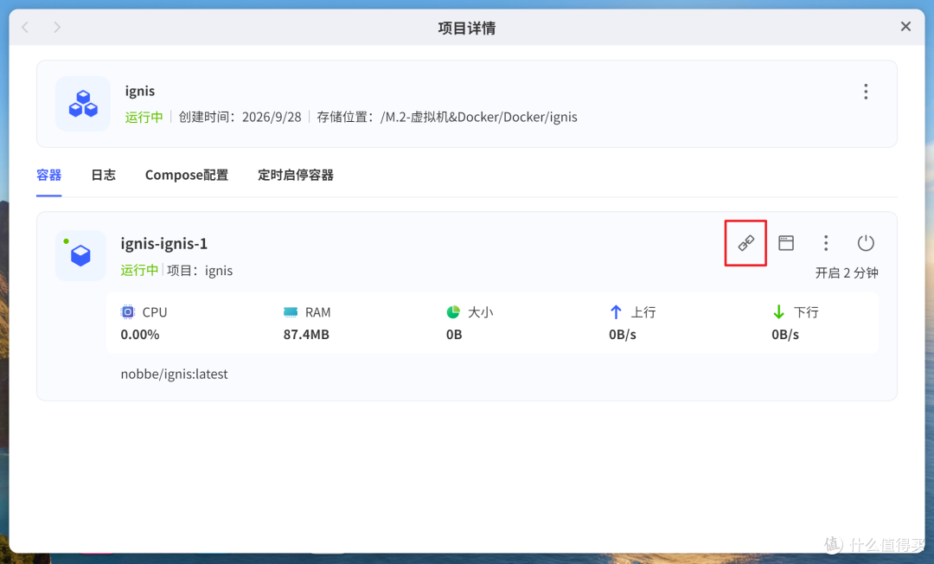Select the ignis-ignis-1 container name
The height and width of the screenshot is (564, 934).
164,244
